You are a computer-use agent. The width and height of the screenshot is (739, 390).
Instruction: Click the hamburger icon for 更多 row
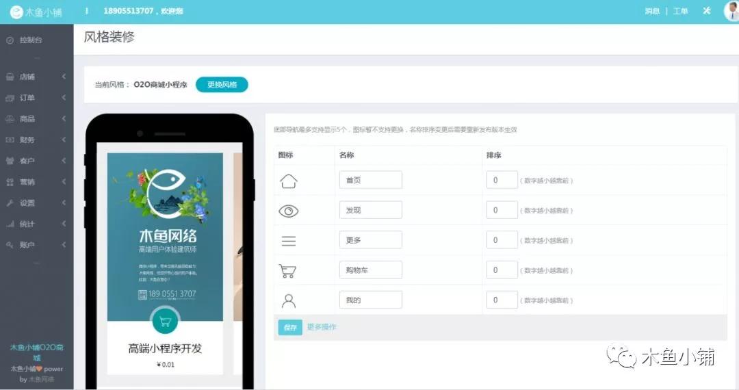[x=289, y=241]
